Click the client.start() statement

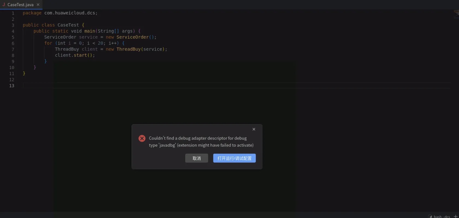coord(75,55)
